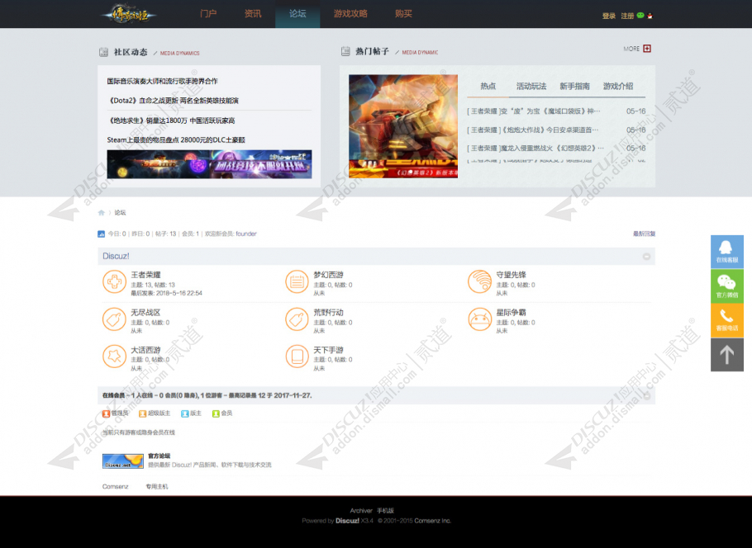Image resolution: width=752 pixels, height=548 pixels.
Task: Open the 守望先锋 forum title link
Action: 512,275
